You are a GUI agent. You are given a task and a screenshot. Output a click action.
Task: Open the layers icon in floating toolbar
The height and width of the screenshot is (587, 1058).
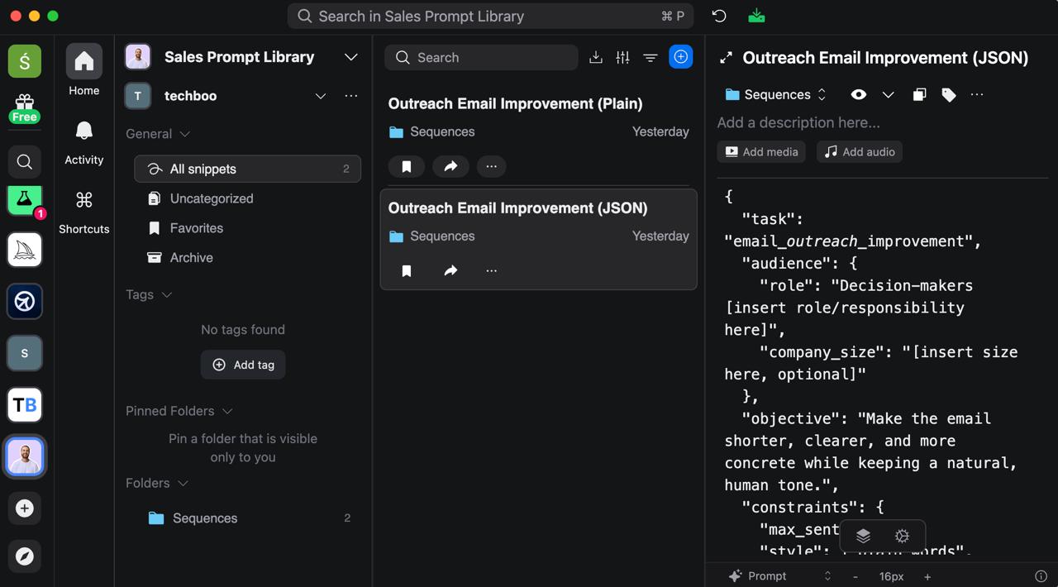[863, 536]
